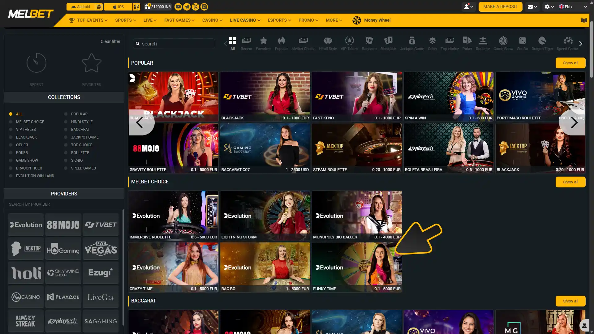Open the messages envelope menu
594x334 pixels.
pyautogui.click(x=532, y=7)
